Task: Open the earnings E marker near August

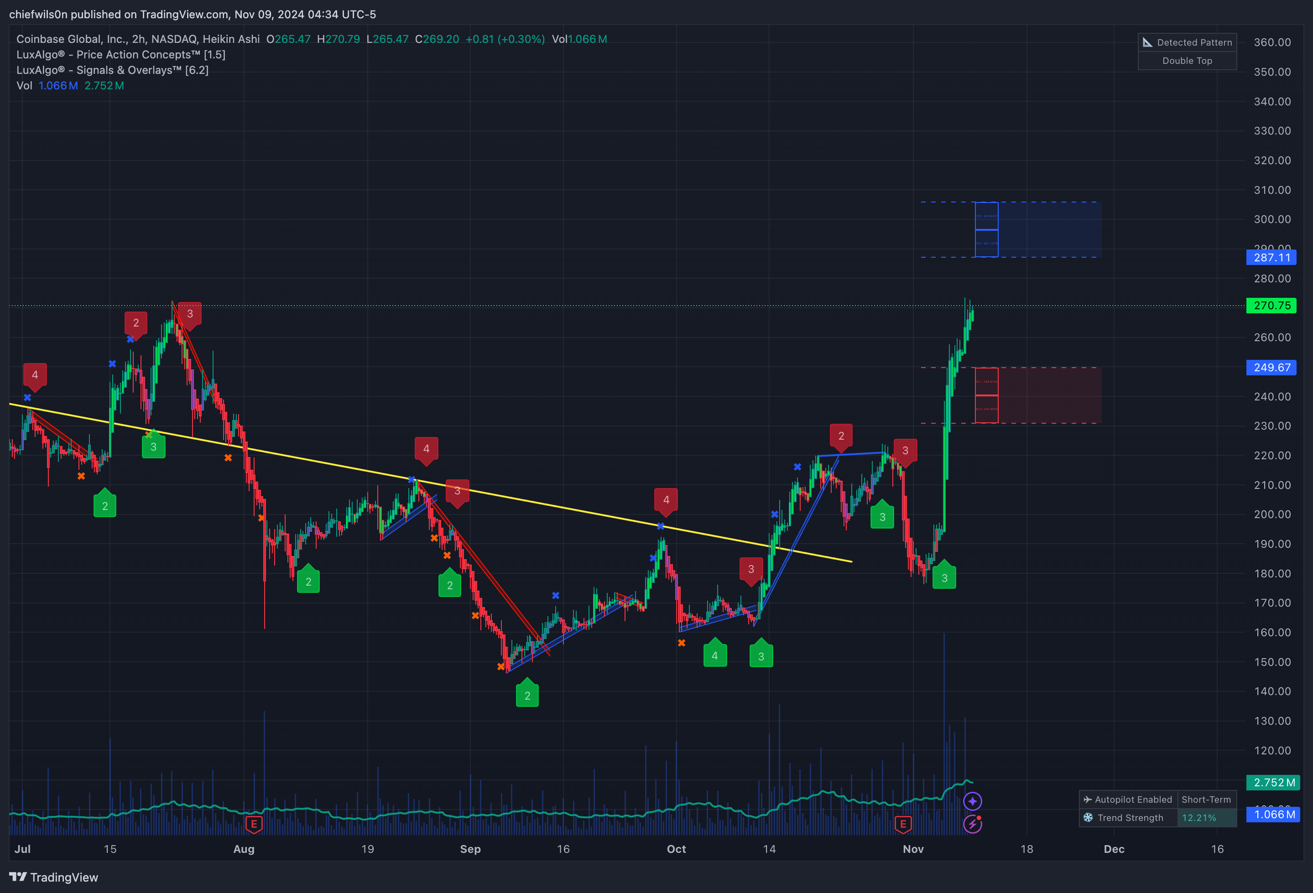Action: tap(254, 824)
